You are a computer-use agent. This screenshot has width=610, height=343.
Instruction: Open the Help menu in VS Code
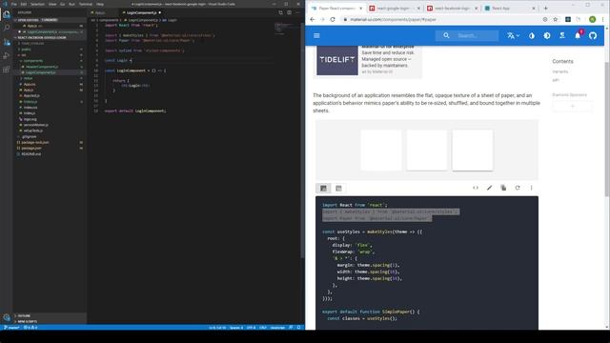pos(100,4)
